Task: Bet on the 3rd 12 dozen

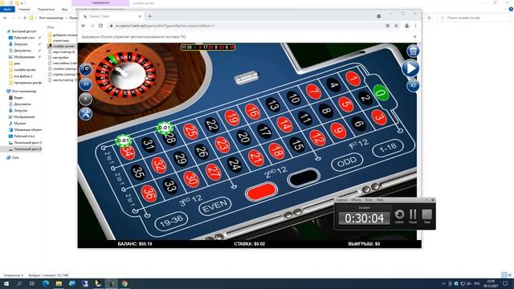Action: coord(191,200)
